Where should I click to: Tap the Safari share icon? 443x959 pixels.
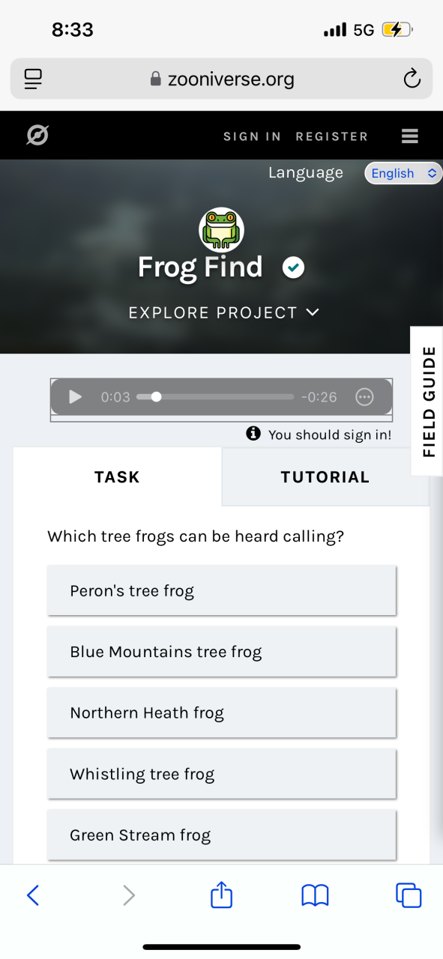pos(221,895)
